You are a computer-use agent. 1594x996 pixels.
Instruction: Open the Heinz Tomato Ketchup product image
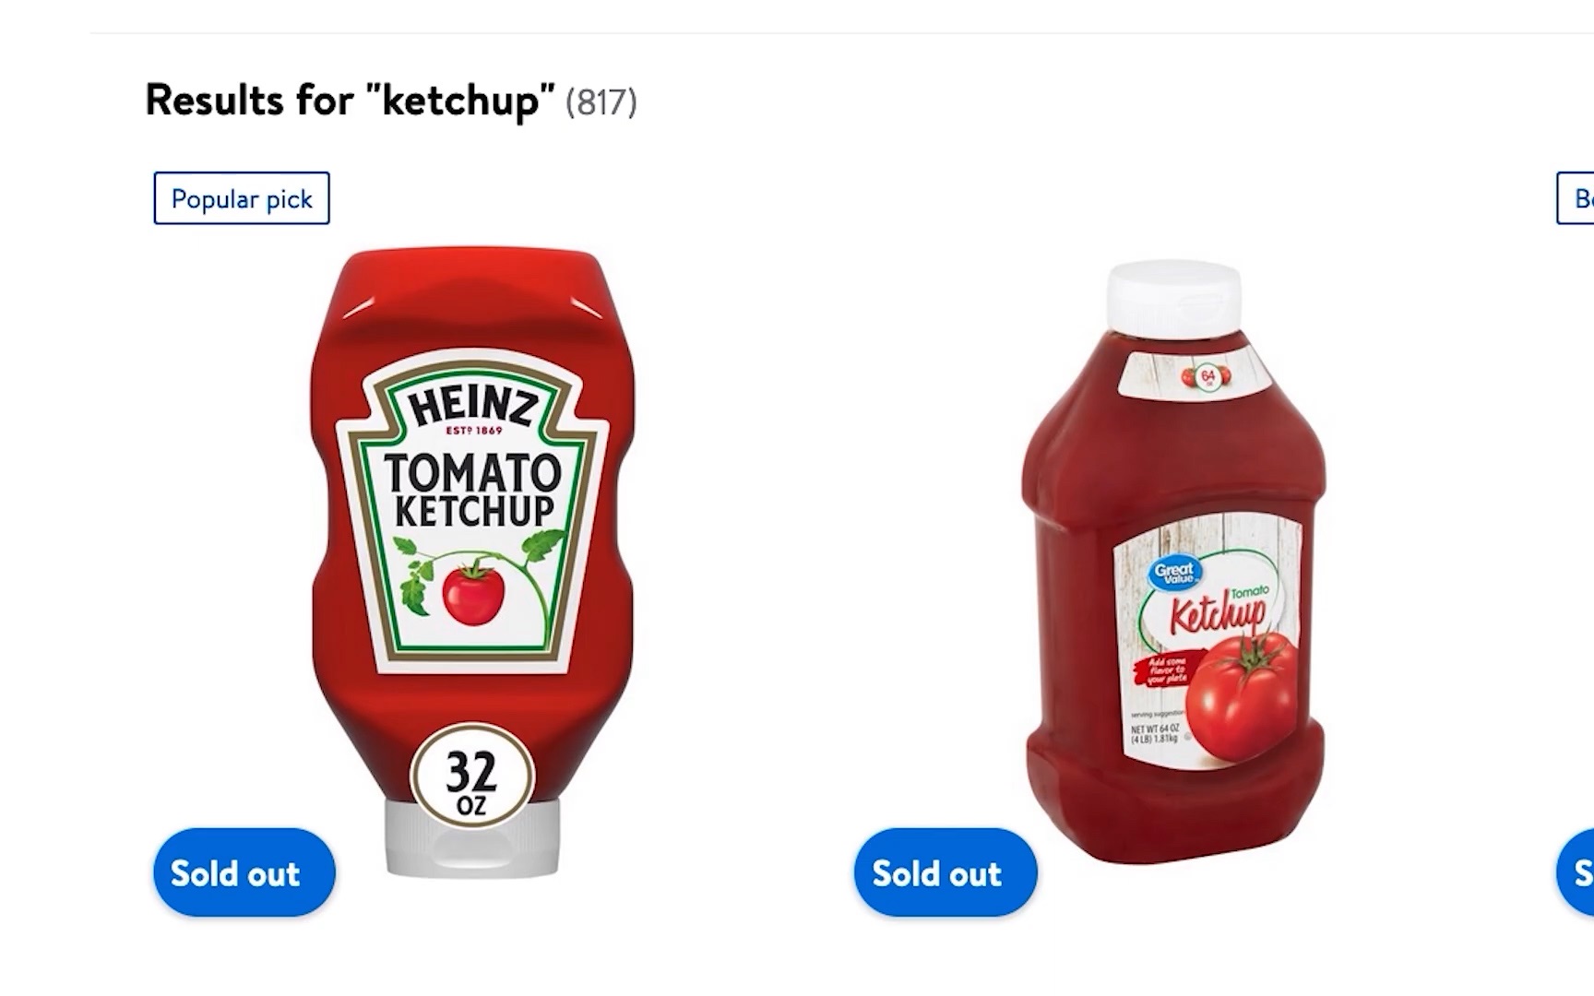point(472,553)
